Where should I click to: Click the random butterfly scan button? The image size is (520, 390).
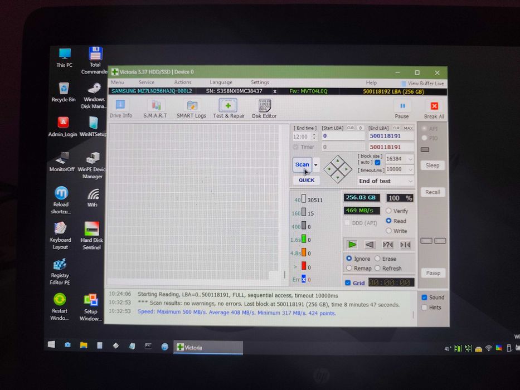388,245
